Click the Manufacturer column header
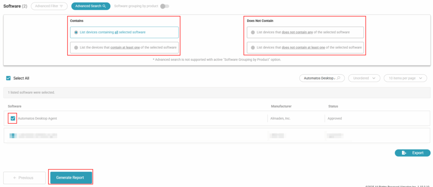This screenshot has height=187, width=433. [281, 106]
